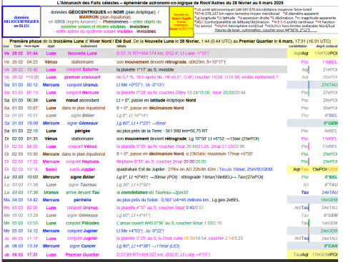Click Mercure "signe Cancer" event

[x=82, y=246]
